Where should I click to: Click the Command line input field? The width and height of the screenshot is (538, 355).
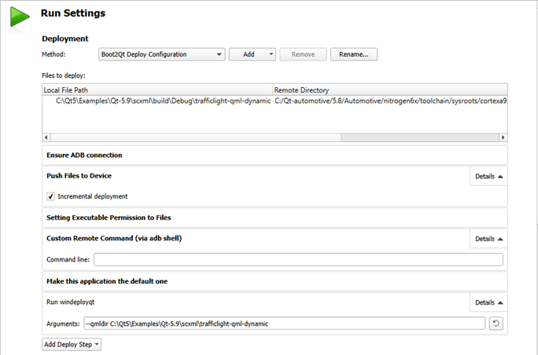click(x=298, y=259)
